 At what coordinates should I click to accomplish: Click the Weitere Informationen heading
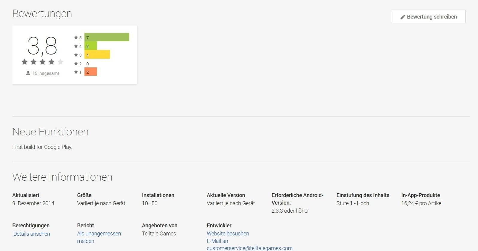(x=62, y=177)
